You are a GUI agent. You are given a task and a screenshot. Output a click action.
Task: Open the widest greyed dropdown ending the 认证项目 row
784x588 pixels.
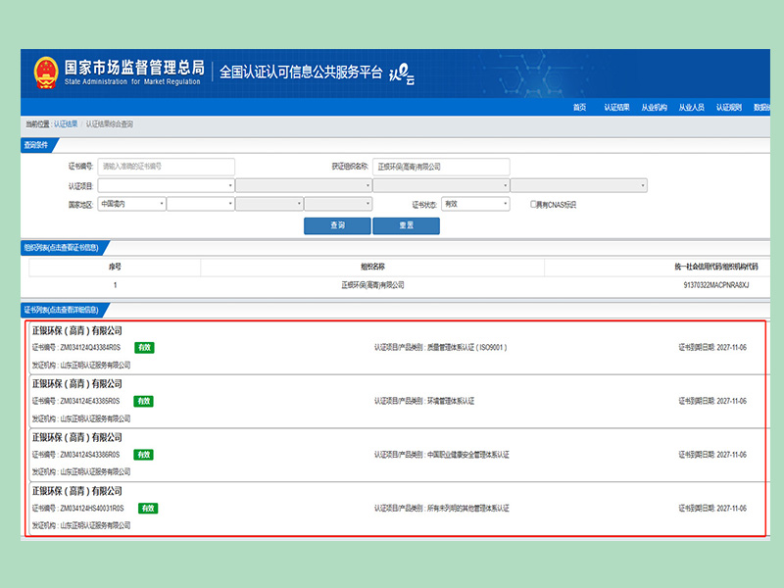(578, 185)
